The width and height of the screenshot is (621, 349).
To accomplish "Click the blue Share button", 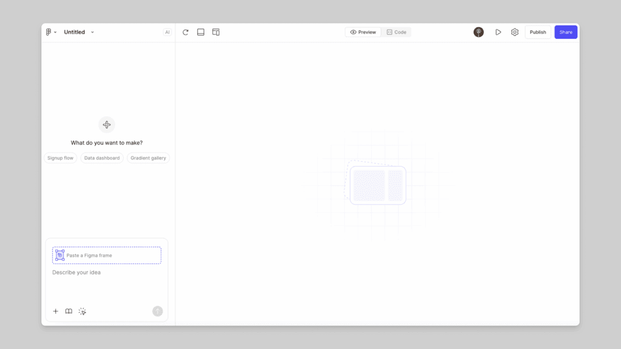I will tap(565, 32).
